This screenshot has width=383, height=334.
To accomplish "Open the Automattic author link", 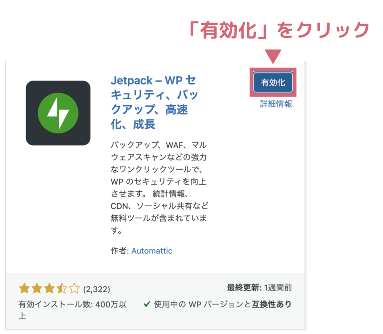I will point(152,251).
